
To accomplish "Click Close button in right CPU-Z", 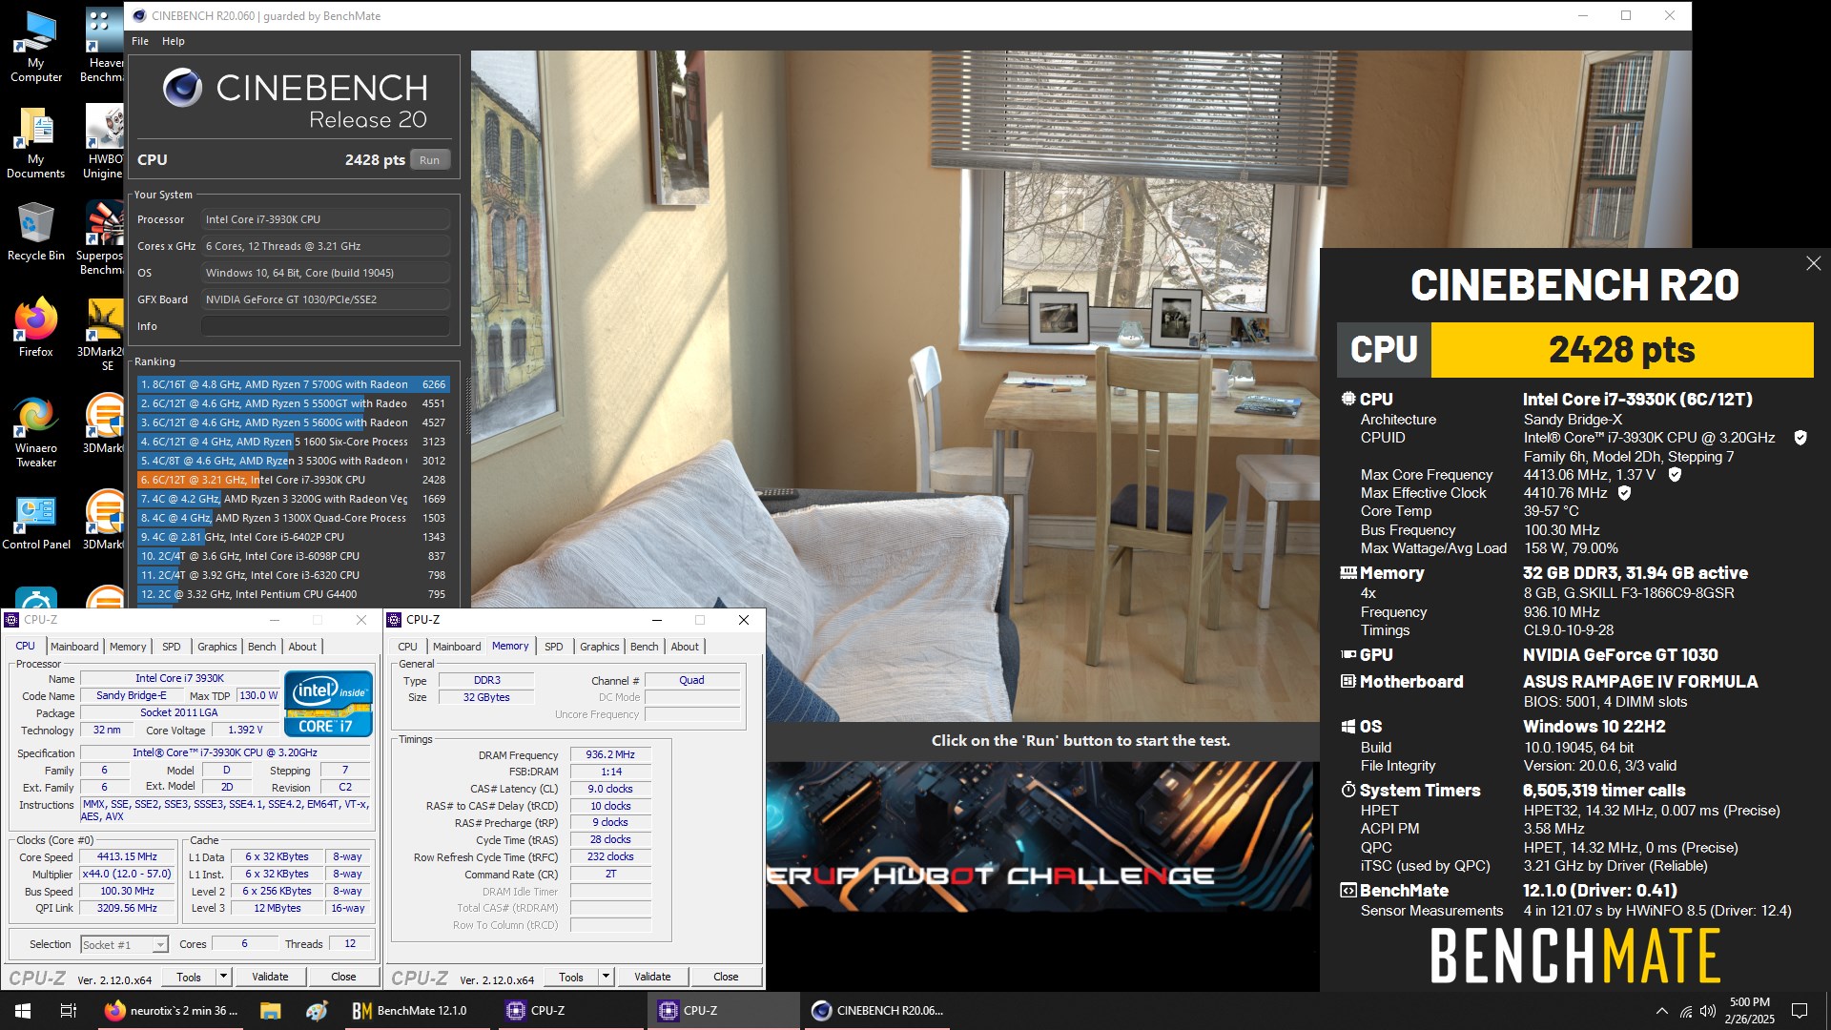I will coord(726,978).
